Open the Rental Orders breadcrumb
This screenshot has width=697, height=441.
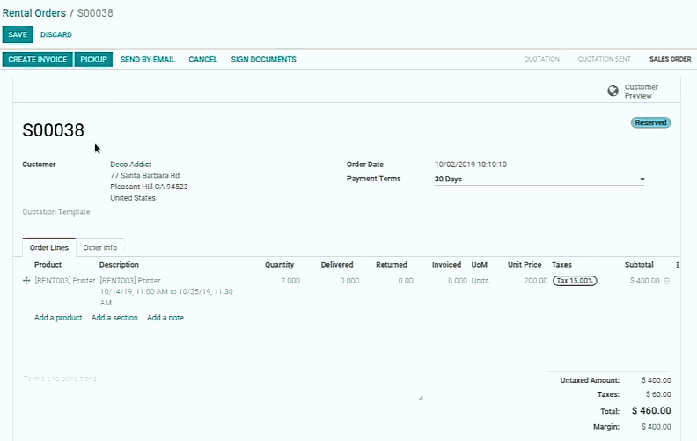pos(33,13)
